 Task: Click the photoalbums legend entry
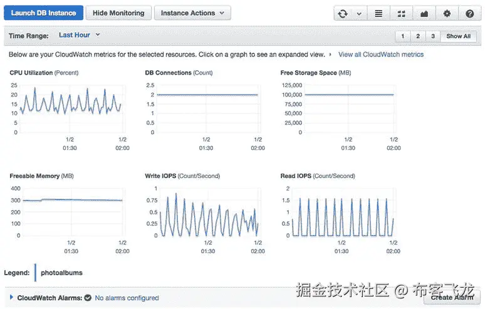pyautogui.click(x=61, y=273)
